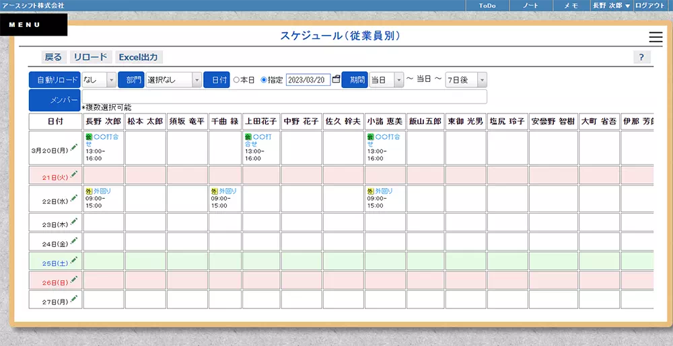
Task: Open ノート in the top bar
Action: click(530, 5)
